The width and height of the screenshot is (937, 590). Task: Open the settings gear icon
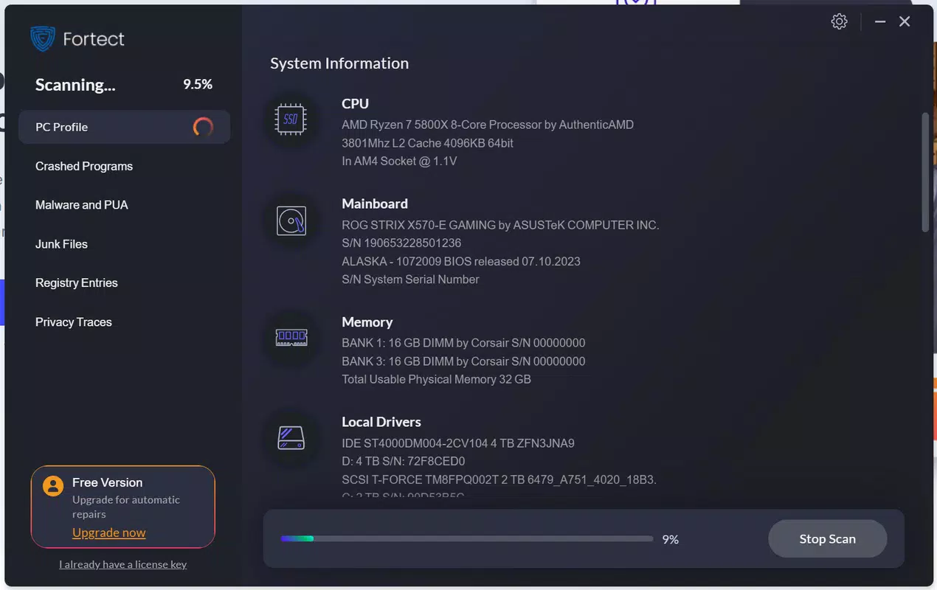(x=839, y=21)
